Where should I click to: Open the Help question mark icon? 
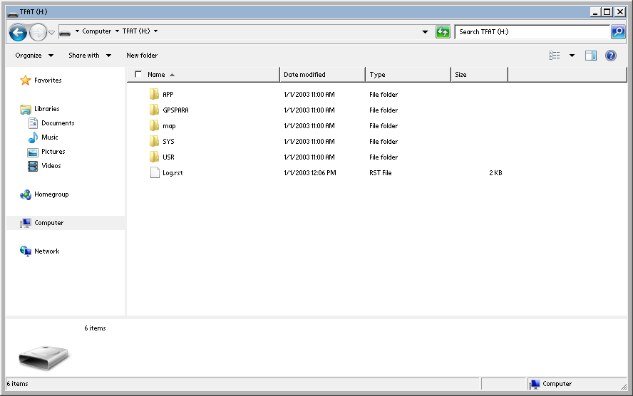[x=611, y=56]
